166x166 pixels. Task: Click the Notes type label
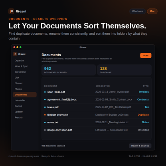point(145,123)
